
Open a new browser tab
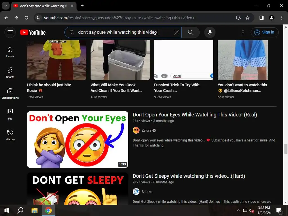click(82, 6)
